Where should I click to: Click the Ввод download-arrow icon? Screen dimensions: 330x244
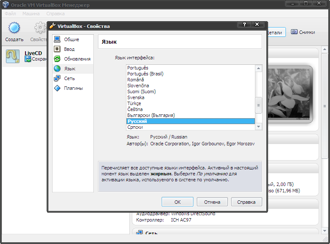click(x=57, y=49)
